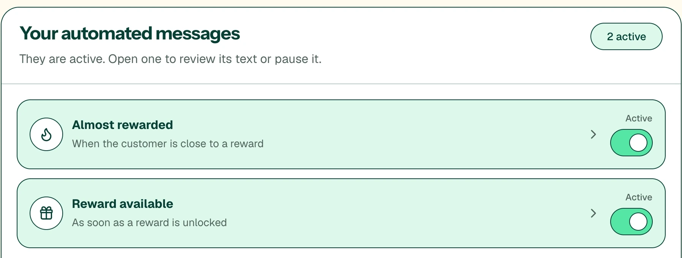Expand Almost rewarded using its chevron arrow
The width and height of the screenshot is (682, 258).
(x=593, y=134)
